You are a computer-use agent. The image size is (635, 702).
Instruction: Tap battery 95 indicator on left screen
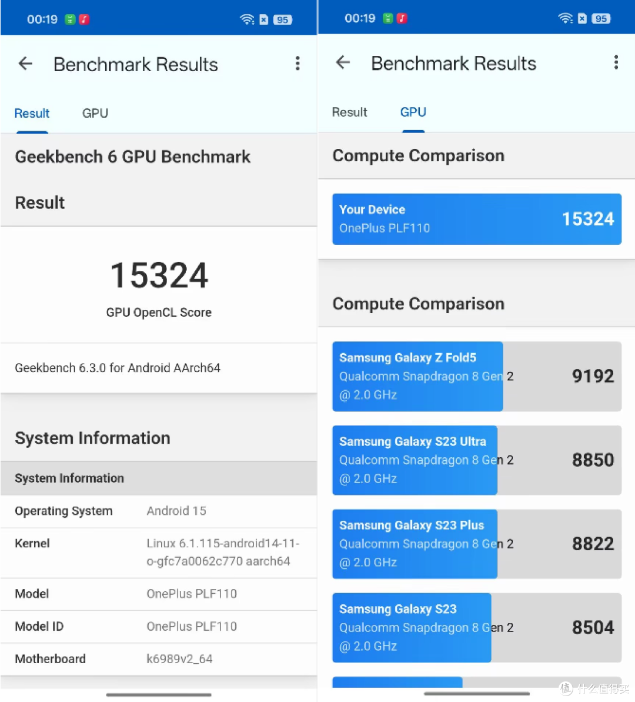[x=282, y=19]
